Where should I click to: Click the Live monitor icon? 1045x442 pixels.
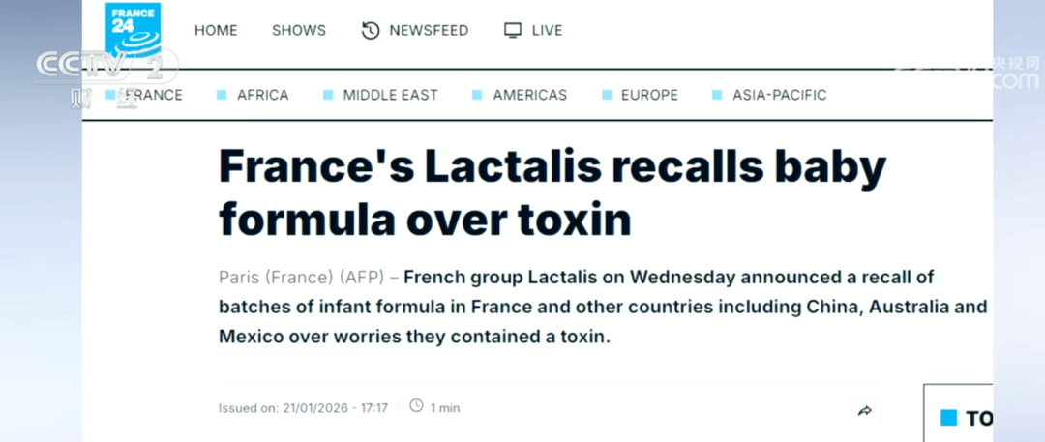click(x=513, y=31)
